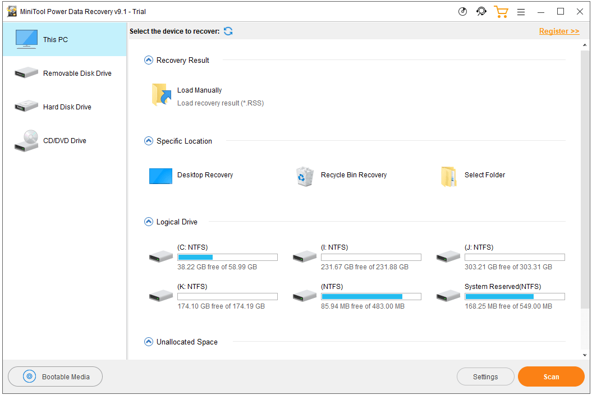
Task: Click 'Load recovery result (*.RSS)' text
Action: click(221, 103)
